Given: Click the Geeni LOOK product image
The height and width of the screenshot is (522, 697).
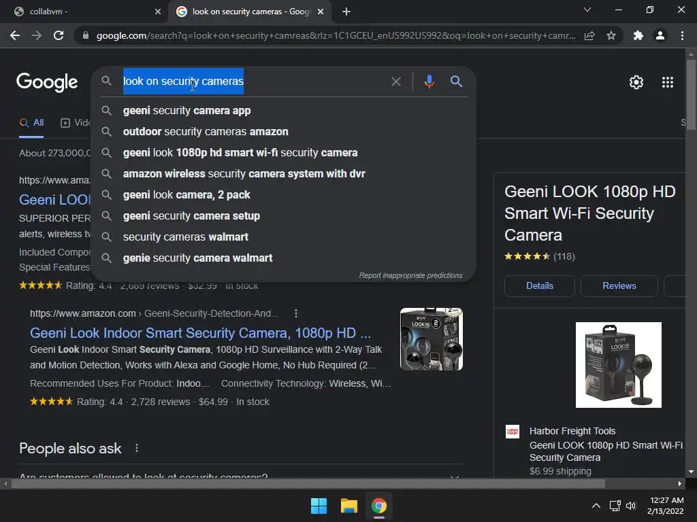Looking at the screenshot, I should (x=618, y=365).
